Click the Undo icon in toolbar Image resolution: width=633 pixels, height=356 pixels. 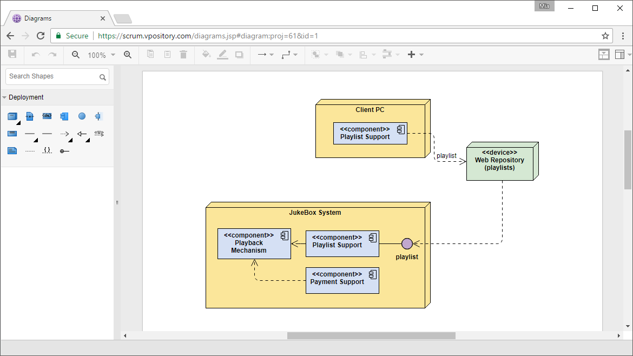tap(36, 55)
